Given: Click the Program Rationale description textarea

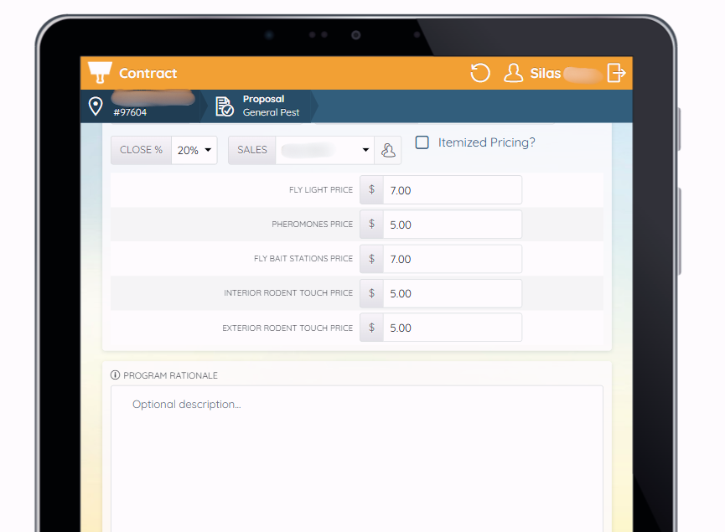Looking at the screenshot, I should pyautogui.click(x=357, y=458).
